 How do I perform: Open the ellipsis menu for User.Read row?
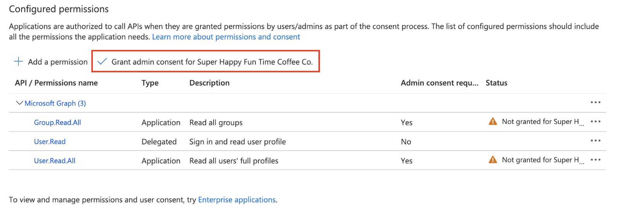coord(595,141)
